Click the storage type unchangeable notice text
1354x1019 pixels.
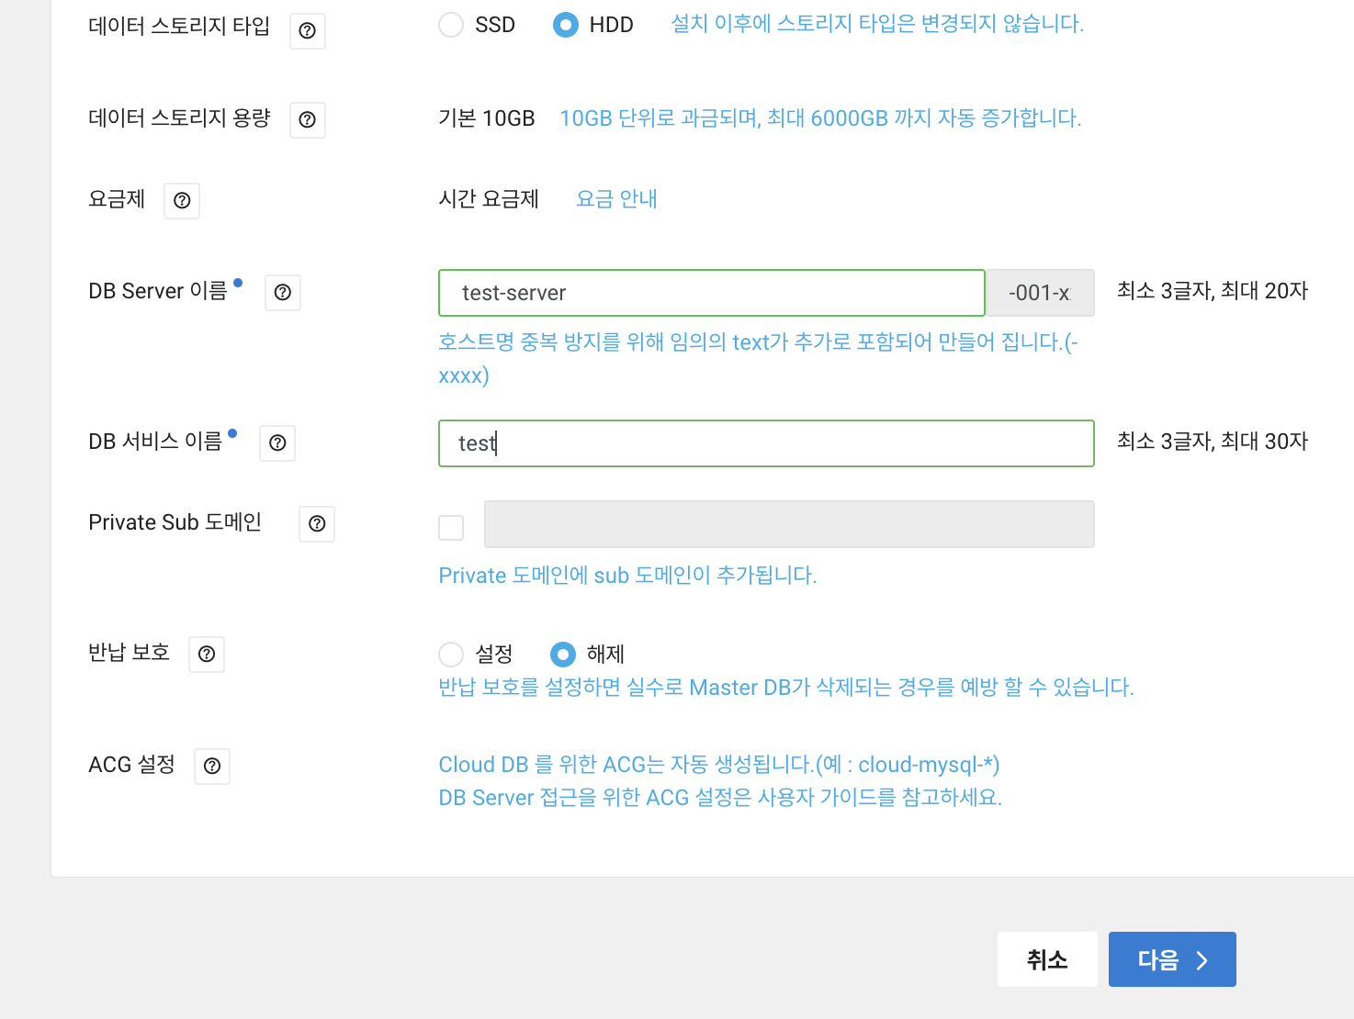pyautogui.click(x=877, y=24)
